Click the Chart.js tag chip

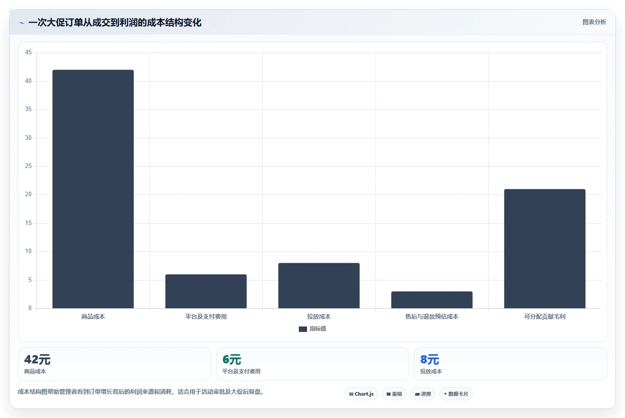click(361, 394)
